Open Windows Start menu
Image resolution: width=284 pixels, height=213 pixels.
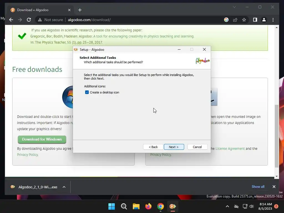click(111, 206)
